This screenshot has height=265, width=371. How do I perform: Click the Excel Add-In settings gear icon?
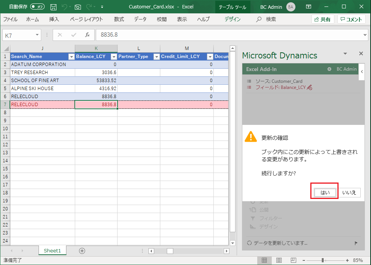pos(329,69)
